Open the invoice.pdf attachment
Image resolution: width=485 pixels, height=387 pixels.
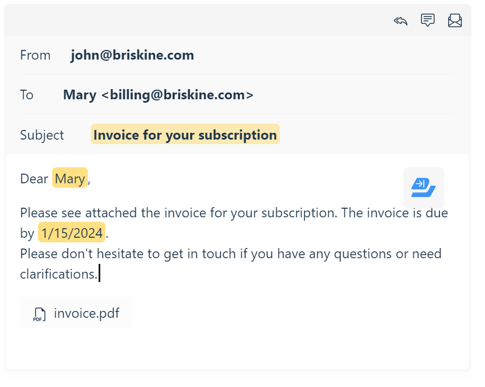click(76, 313)
